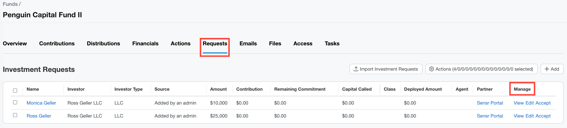This screenshot has width=567, height=128.
Task: Click the $10,000 amount cell
Action: point(219,103)
